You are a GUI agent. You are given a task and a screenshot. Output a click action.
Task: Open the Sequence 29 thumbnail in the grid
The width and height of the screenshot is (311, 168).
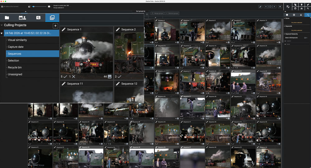coord(243,82)
